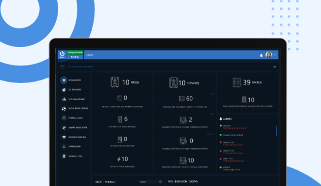The height and width of the screenshot is (186, 321).
Task: Open the Manage User icon
Action: pyautogui.click(x=64, y=156)
